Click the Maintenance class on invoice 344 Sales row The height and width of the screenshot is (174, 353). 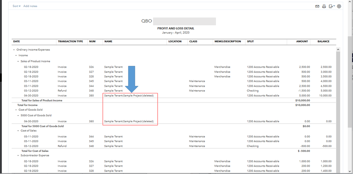pos(197,86)
